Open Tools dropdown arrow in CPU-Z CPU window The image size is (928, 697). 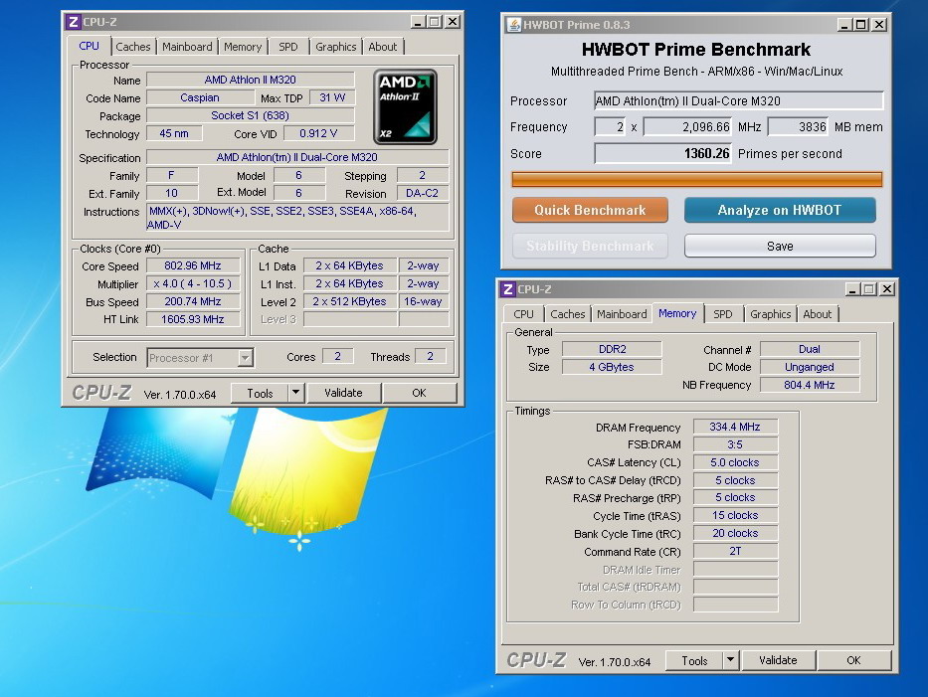[295, 393]
